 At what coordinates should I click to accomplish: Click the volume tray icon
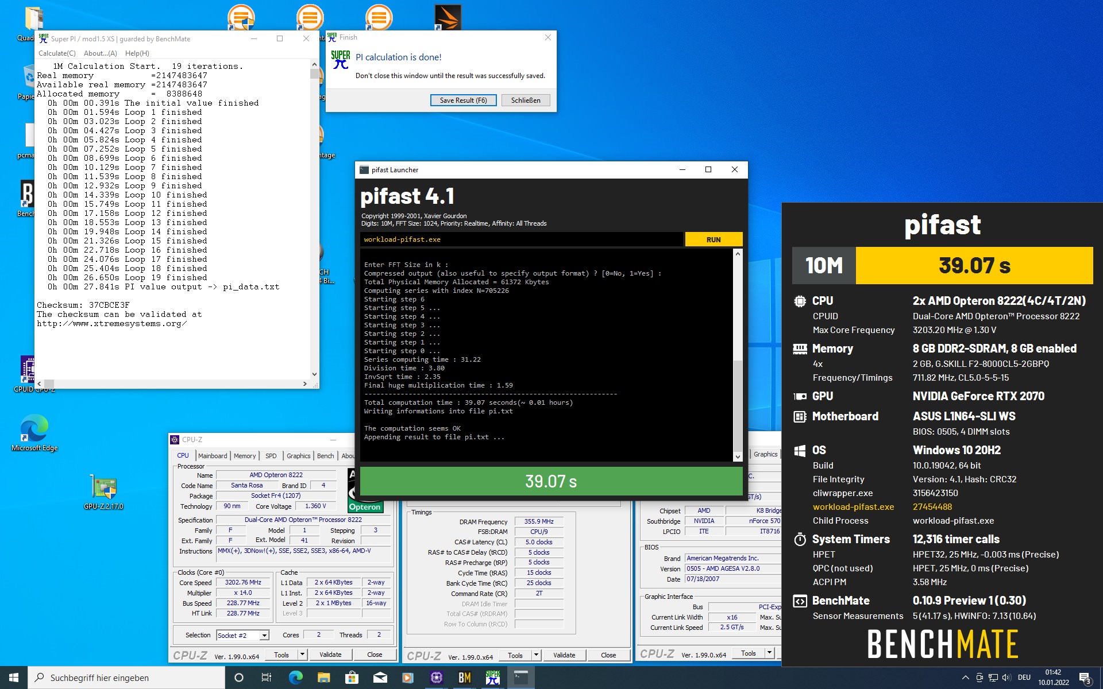point(1006,678)
